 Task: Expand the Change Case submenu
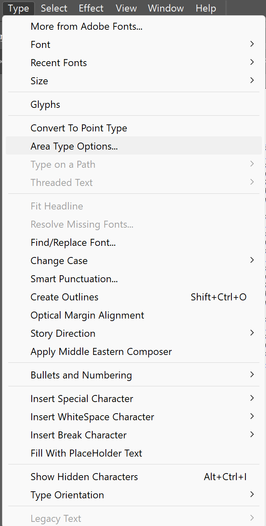(x=59, y=261)
